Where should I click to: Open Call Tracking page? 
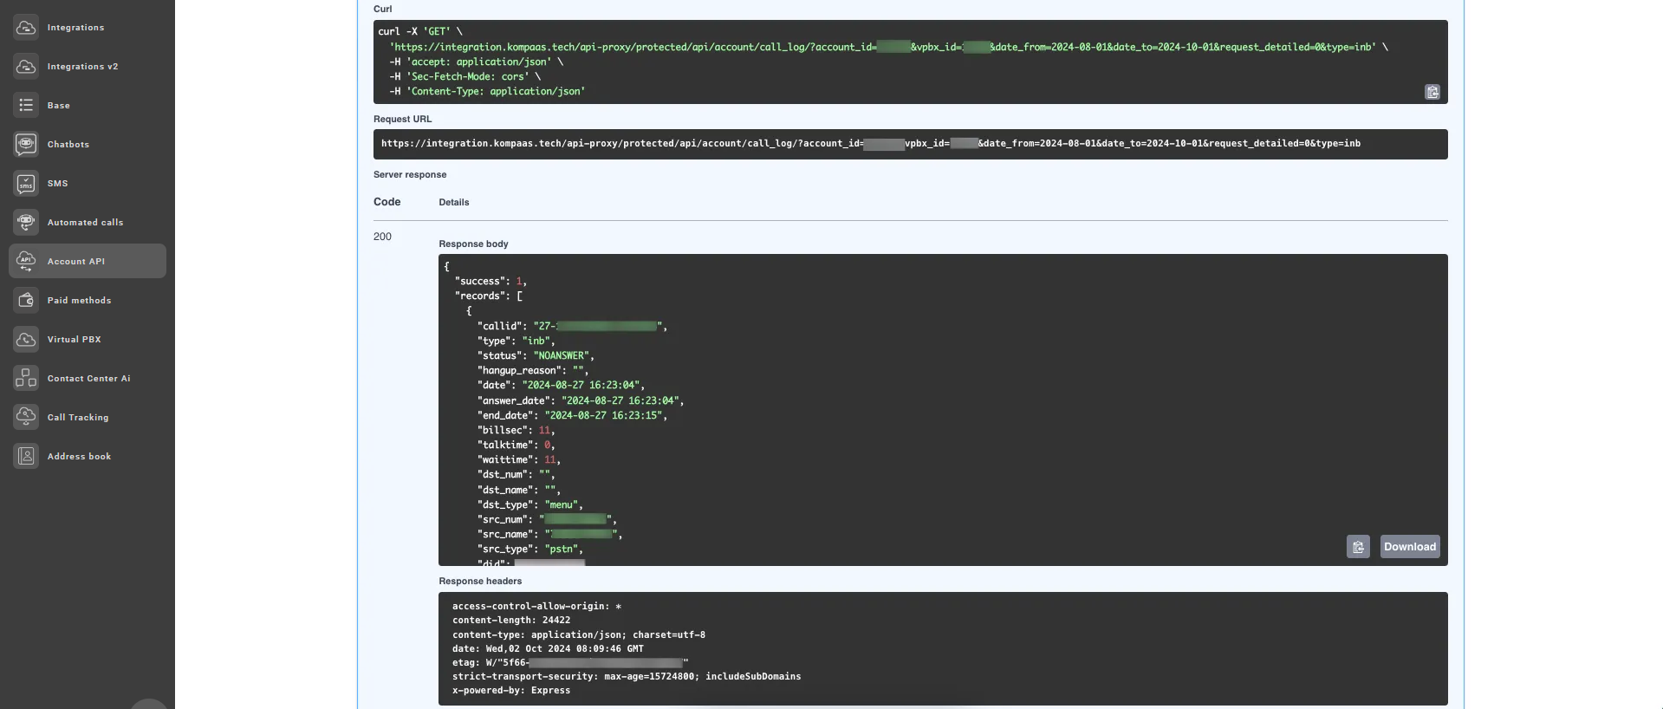point(88,417)
